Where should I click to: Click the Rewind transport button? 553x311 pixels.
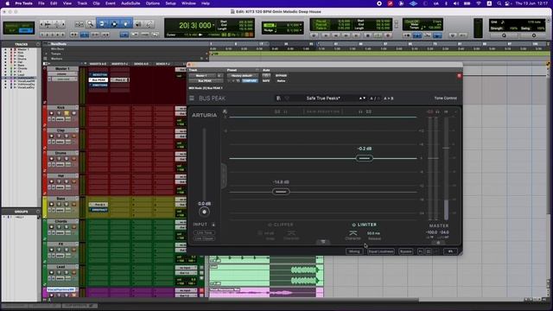[336, 35]
